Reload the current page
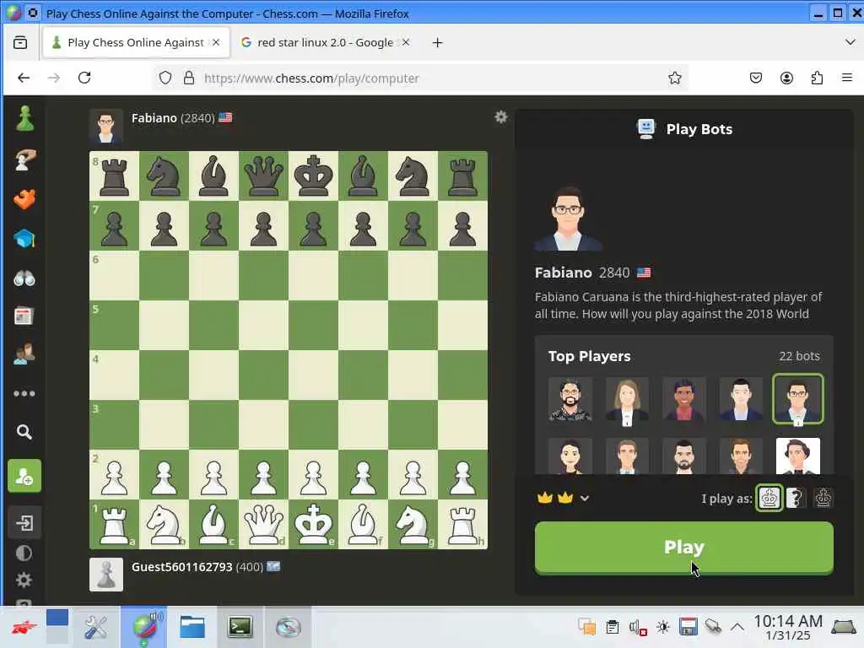Viewport: 864px width, 648px height. [84, 78]
